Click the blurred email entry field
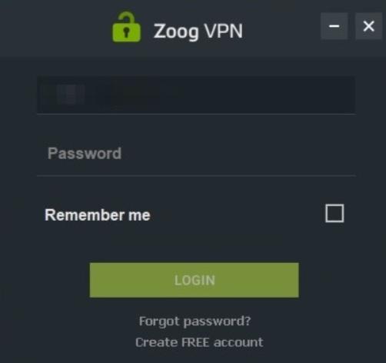 pyautogui.click(x=196, y=95)
